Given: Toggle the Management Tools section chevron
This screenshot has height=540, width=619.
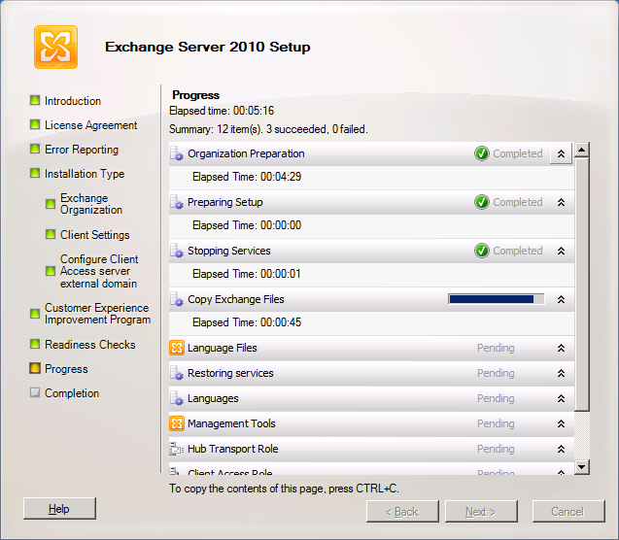Looking at the screenshot, I should (561, 423).
